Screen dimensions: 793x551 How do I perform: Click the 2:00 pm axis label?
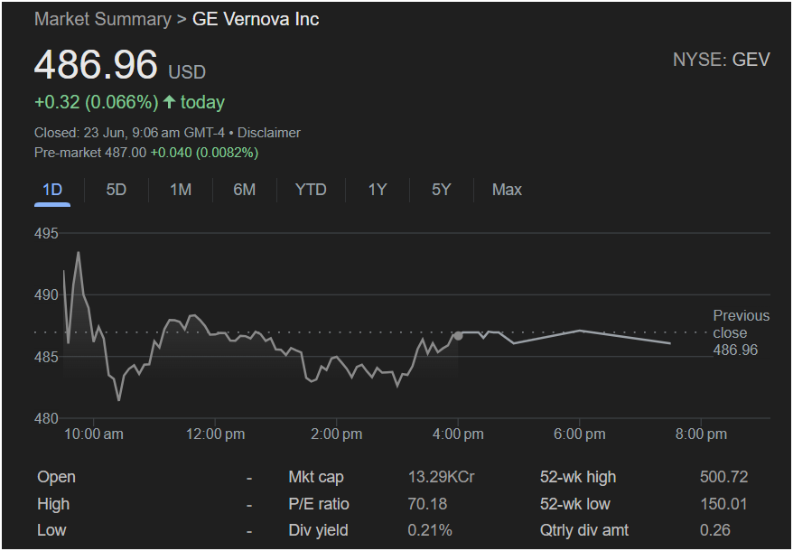[337, 434]
